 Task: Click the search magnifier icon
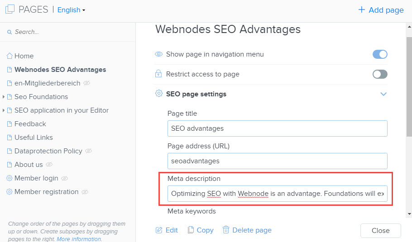[10, 32]
